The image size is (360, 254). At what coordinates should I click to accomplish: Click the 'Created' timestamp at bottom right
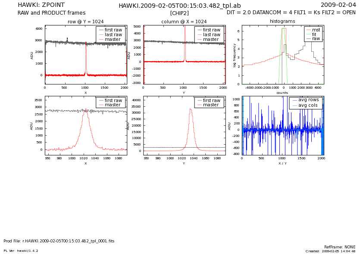[x=330, y=251]
